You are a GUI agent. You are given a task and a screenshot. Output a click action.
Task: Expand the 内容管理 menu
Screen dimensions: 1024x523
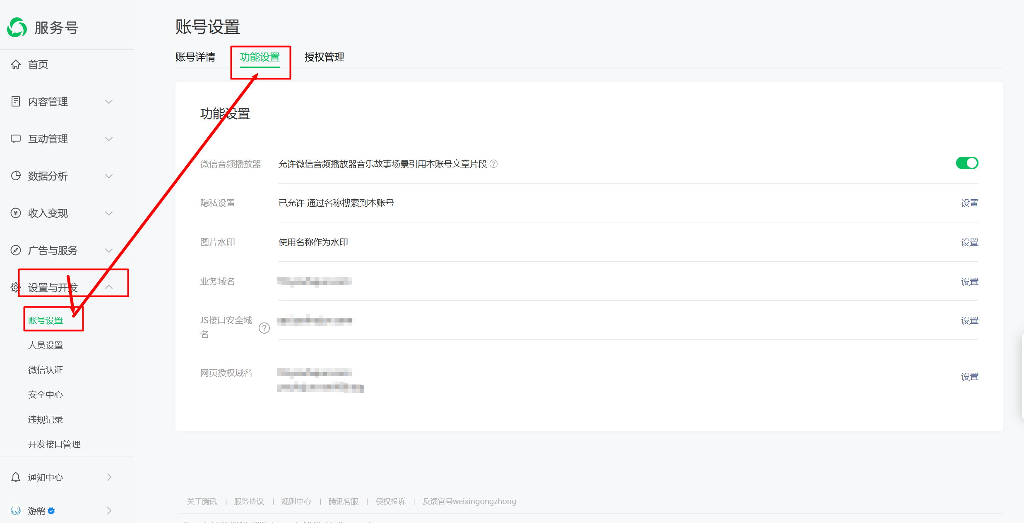pyautogui.click(x=109, y=101)
